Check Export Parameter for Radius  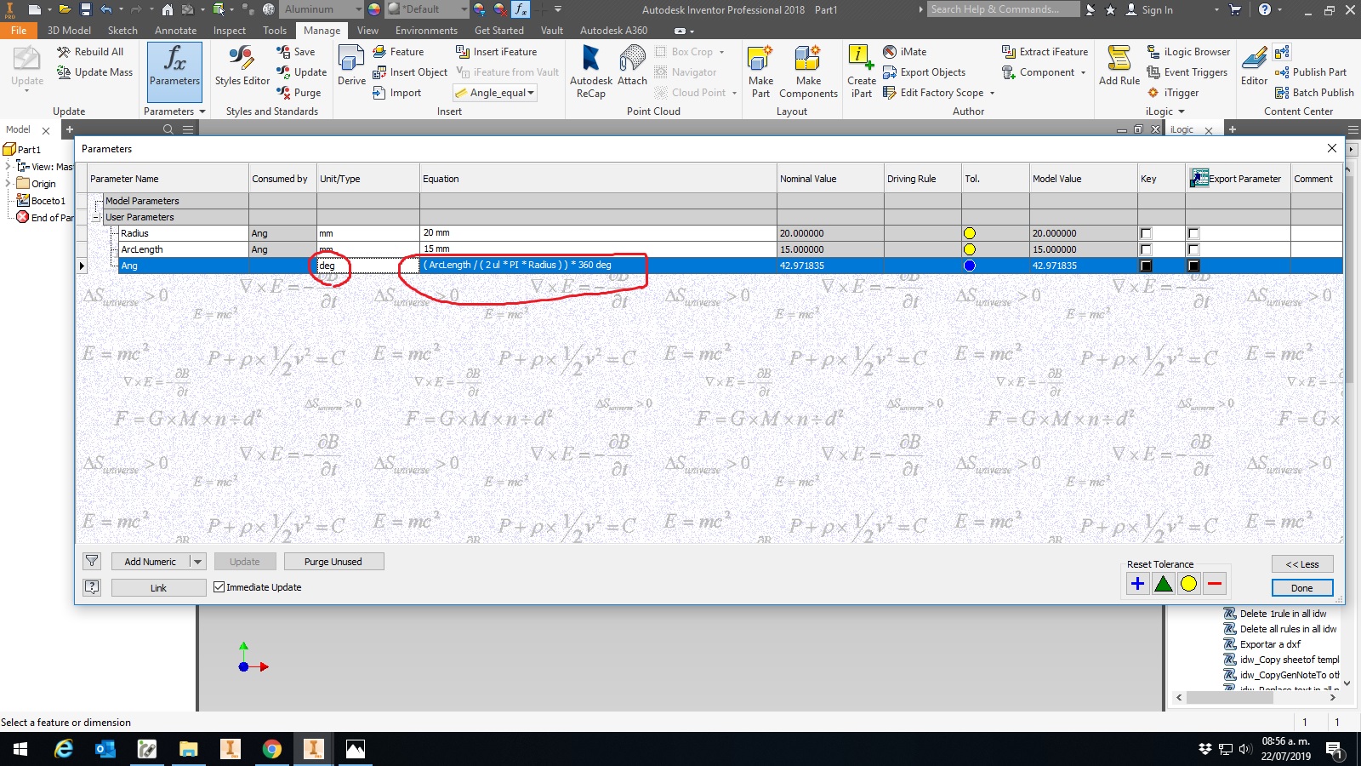tap(1193, 233)
